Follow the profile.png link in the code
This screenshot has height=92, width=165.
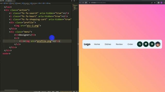click(x=44, y=41)
